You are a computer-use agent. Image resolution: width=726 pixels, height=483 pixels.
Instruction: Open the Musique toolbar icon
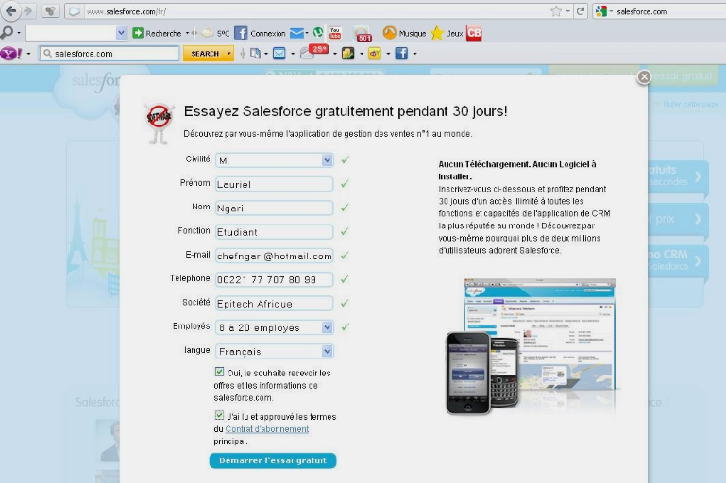[x=389, y=33]
